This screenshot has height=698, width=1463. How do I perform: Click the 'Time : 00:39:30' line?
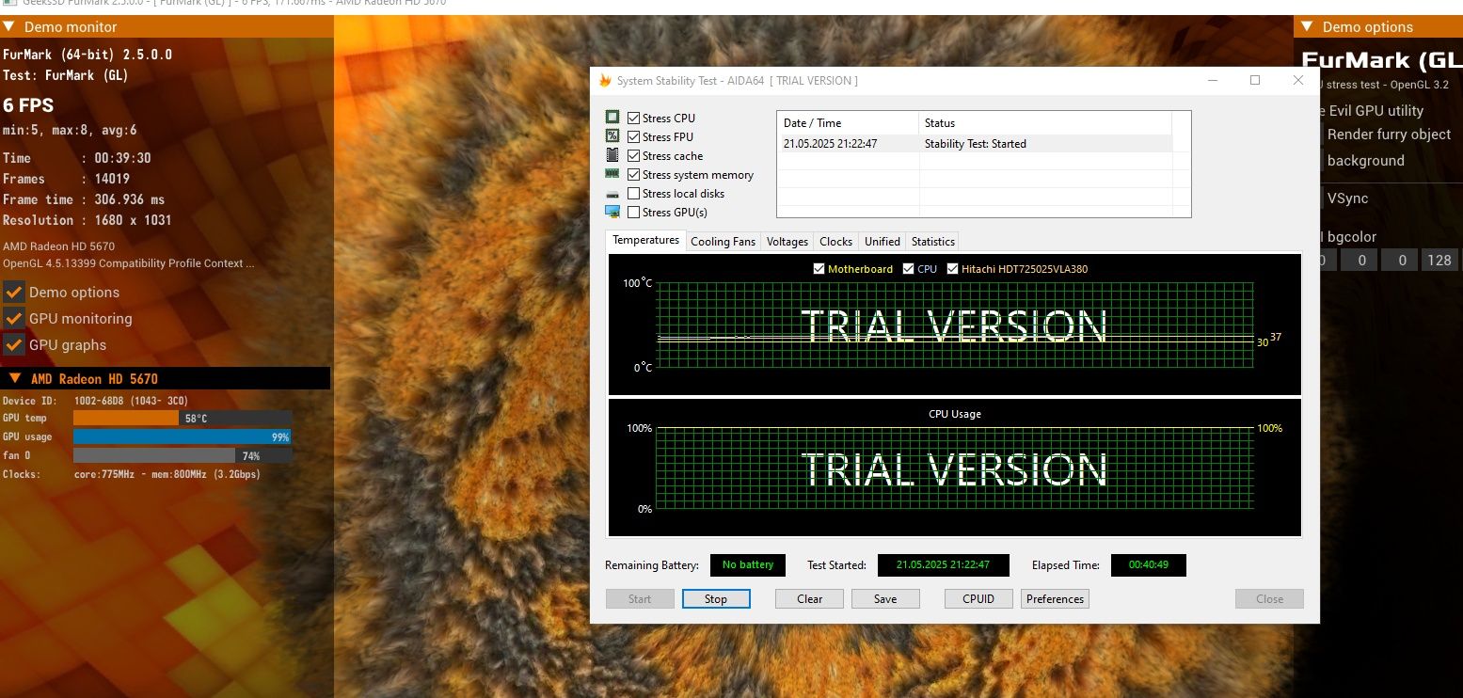pyautogui.click(x=77, y=158)
